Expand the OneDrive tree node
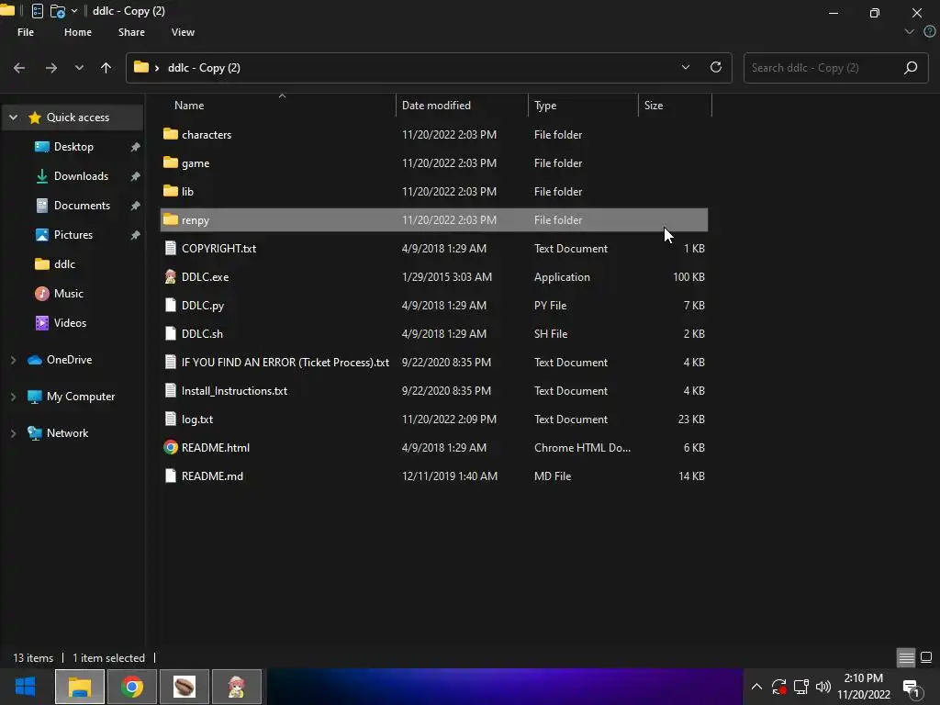 click(13, 360)
